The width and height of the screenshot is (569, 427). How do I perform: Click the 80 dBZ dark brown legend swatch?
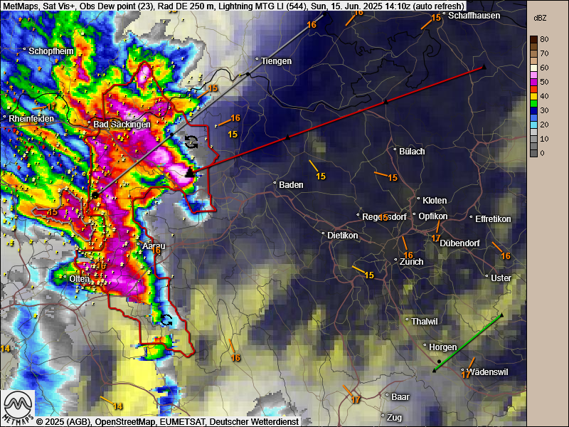pos(533,39)
